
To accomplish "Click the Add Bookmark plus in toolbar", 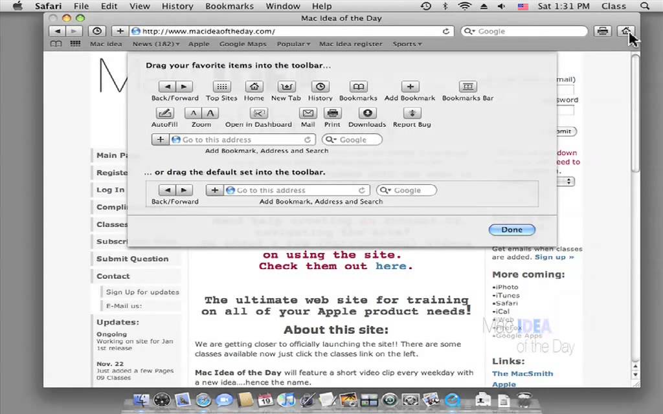I will (120, 31).
